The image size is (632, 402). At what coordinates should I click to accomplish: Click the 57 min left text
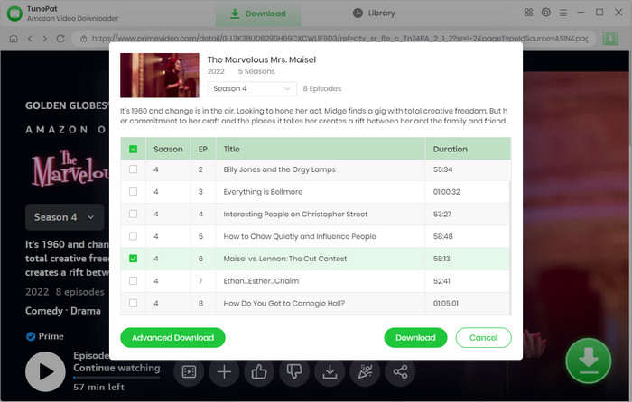[98, 387]
